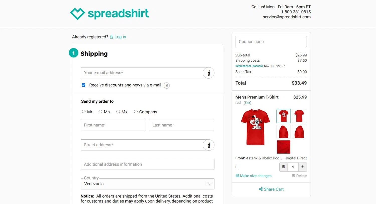Open info icon next to newsletter checkbox
The image size is (376, 204).
[167, 86]
